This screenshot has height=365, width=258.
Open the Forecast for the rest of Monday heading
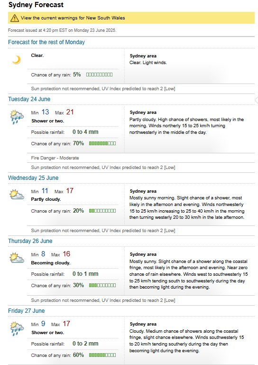coord(46,42)
